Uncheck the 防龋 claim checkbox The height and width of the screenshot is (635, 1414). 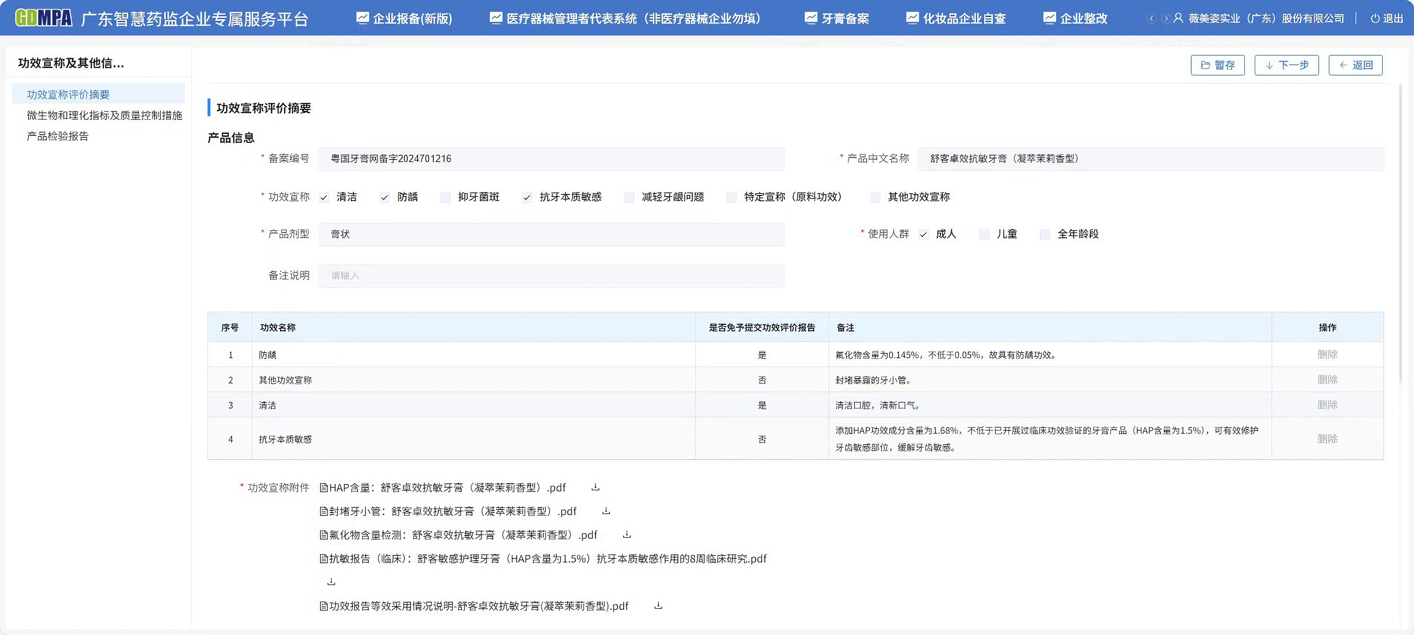point(384,197)
